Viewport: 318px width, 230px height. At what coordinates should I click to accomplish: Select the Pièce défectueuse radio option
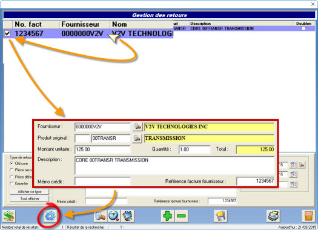coord(12,177)
